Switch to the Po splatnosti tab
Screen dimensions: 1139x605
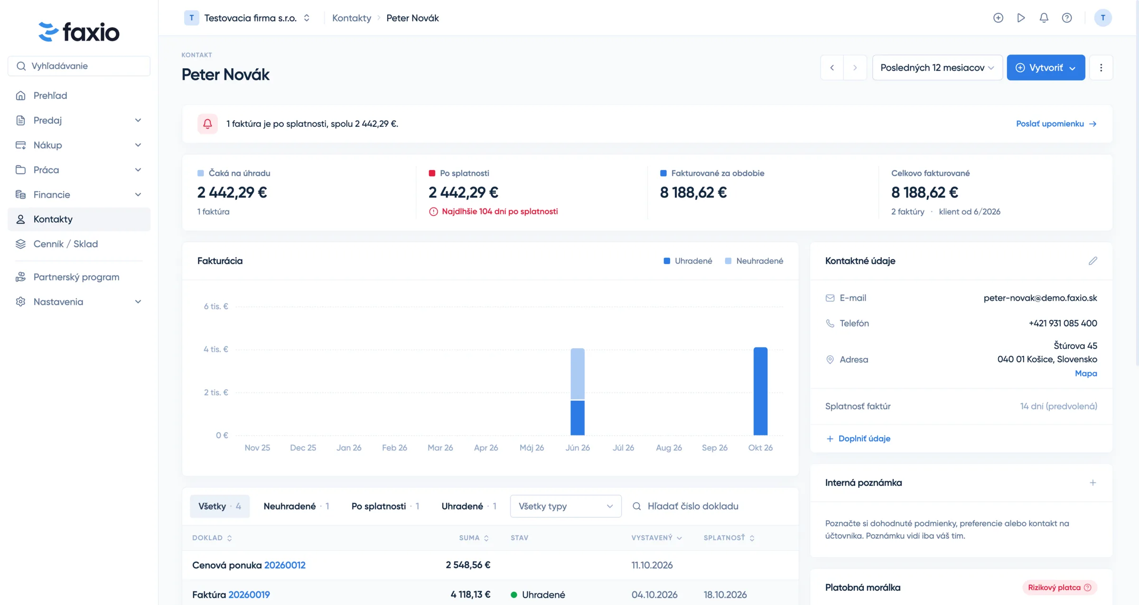tap(385, 506)
